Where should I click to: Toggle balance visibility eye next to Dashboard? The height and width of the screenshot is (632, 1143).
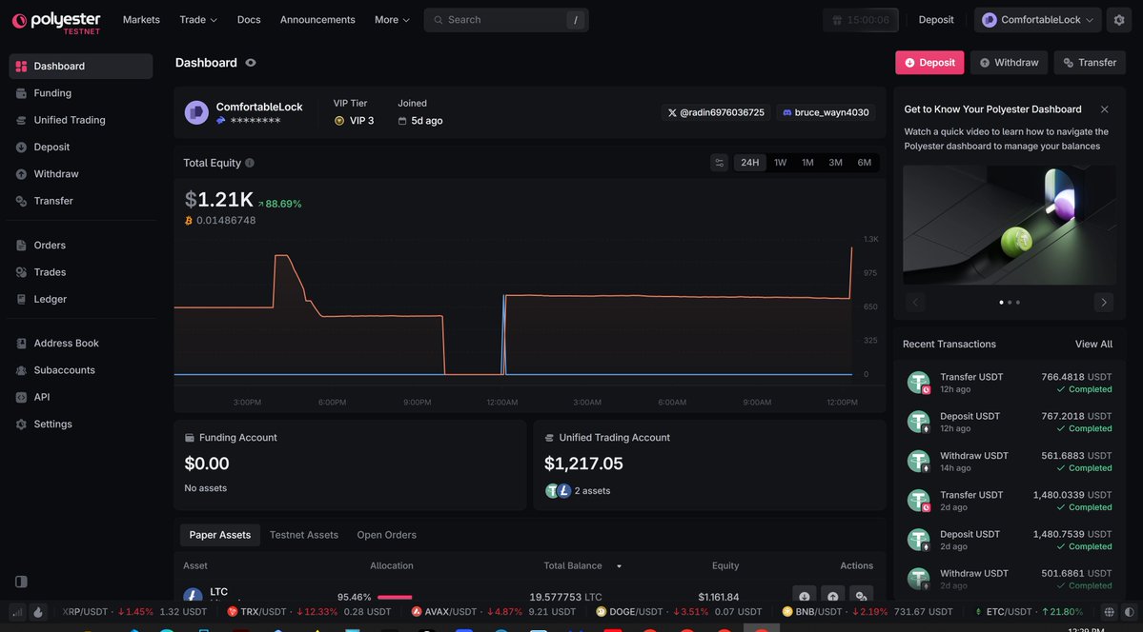pyautogui.click(x=251, y=63)
